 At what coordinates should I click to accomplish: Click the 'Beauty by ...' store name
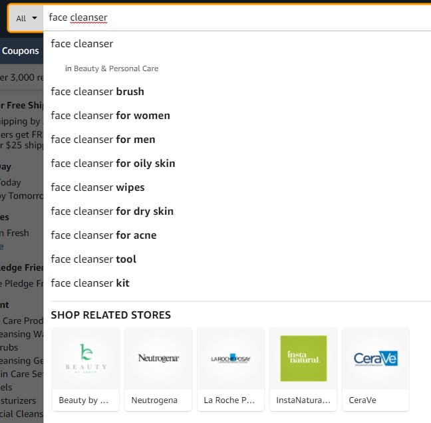pyautogui.click(x=84, y=400)
